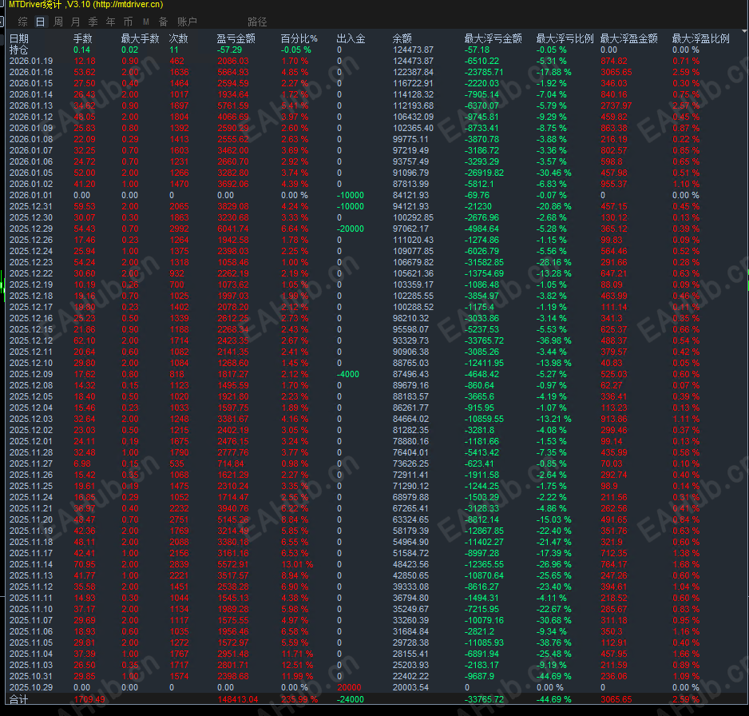Viewport: 749px width, 716px height.
Task: Click the 2026.01.05 date cell
Action: [x=31, y=173]
